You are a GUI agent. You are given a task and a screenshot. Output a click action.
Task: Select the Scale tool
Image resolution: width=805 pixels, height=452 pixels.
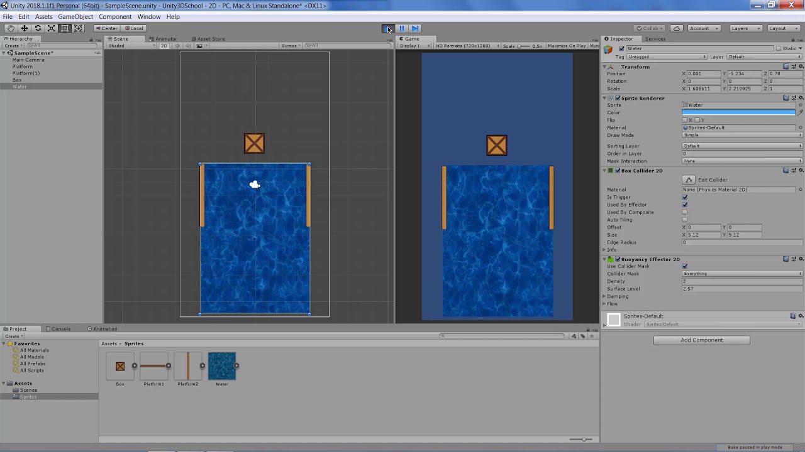[52, 28]
